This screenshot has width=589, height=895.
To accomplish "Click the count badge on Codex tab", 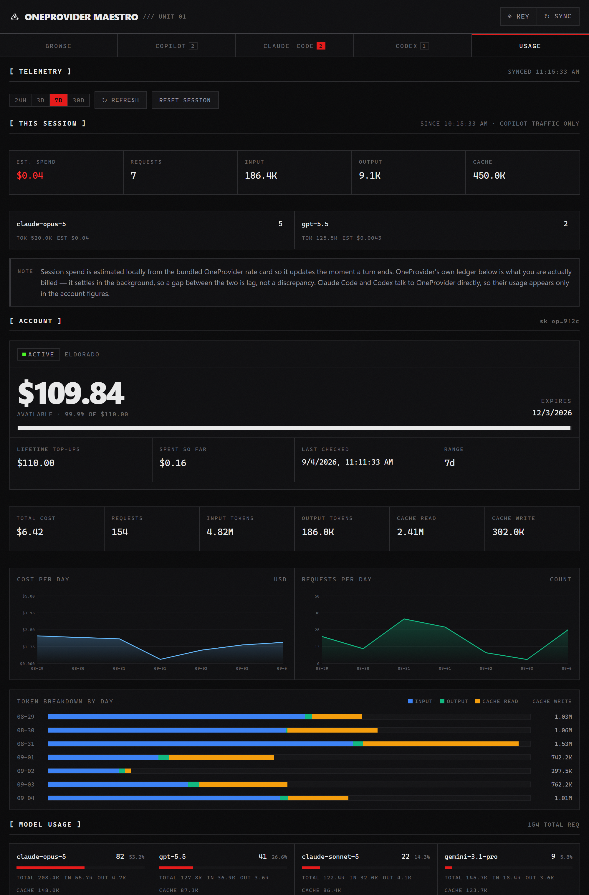I will coord(424,46).
